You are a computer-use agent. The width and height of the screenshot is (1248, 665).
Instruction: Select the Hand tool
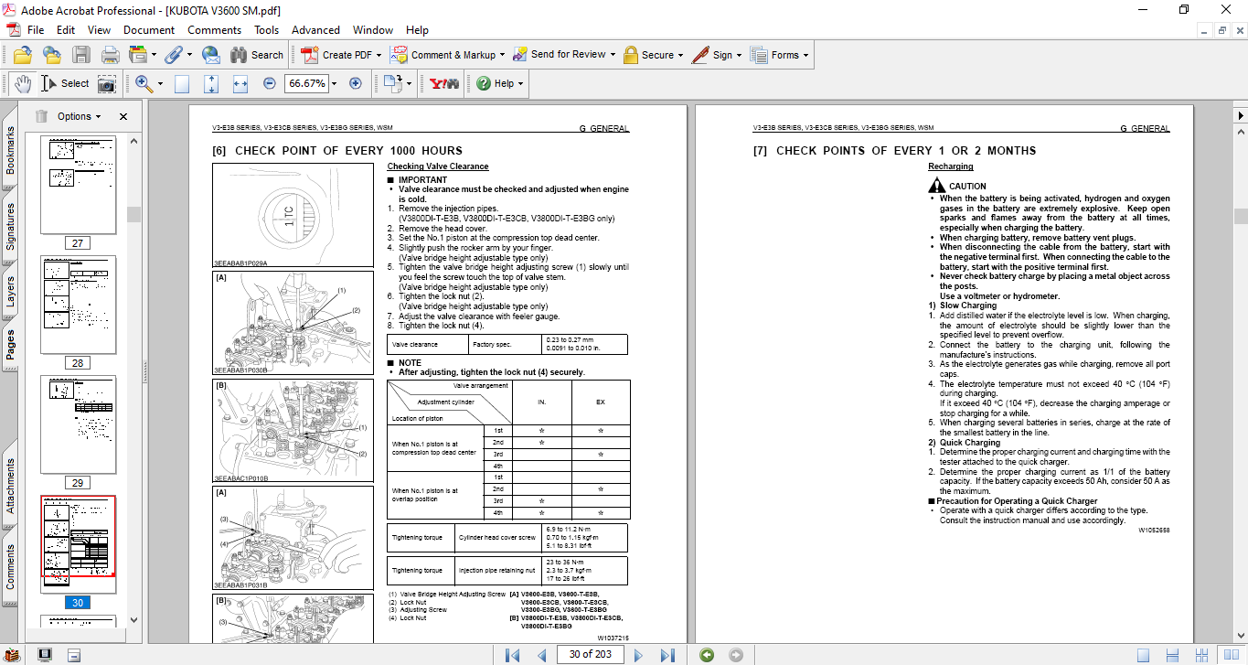click(22, 83)
